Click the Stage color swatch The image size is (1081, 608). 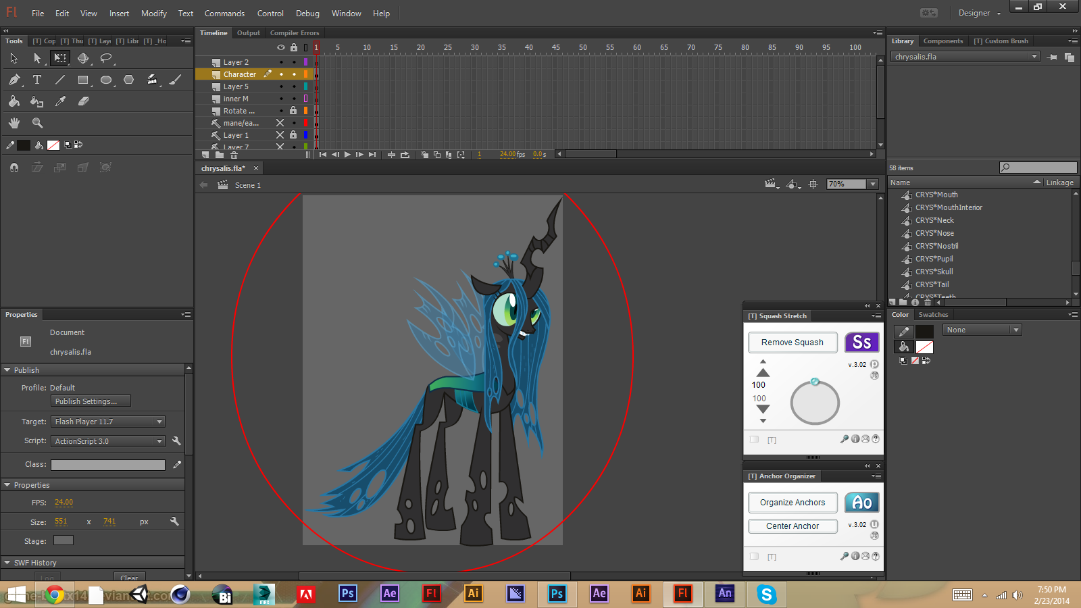tap(64, 540)
